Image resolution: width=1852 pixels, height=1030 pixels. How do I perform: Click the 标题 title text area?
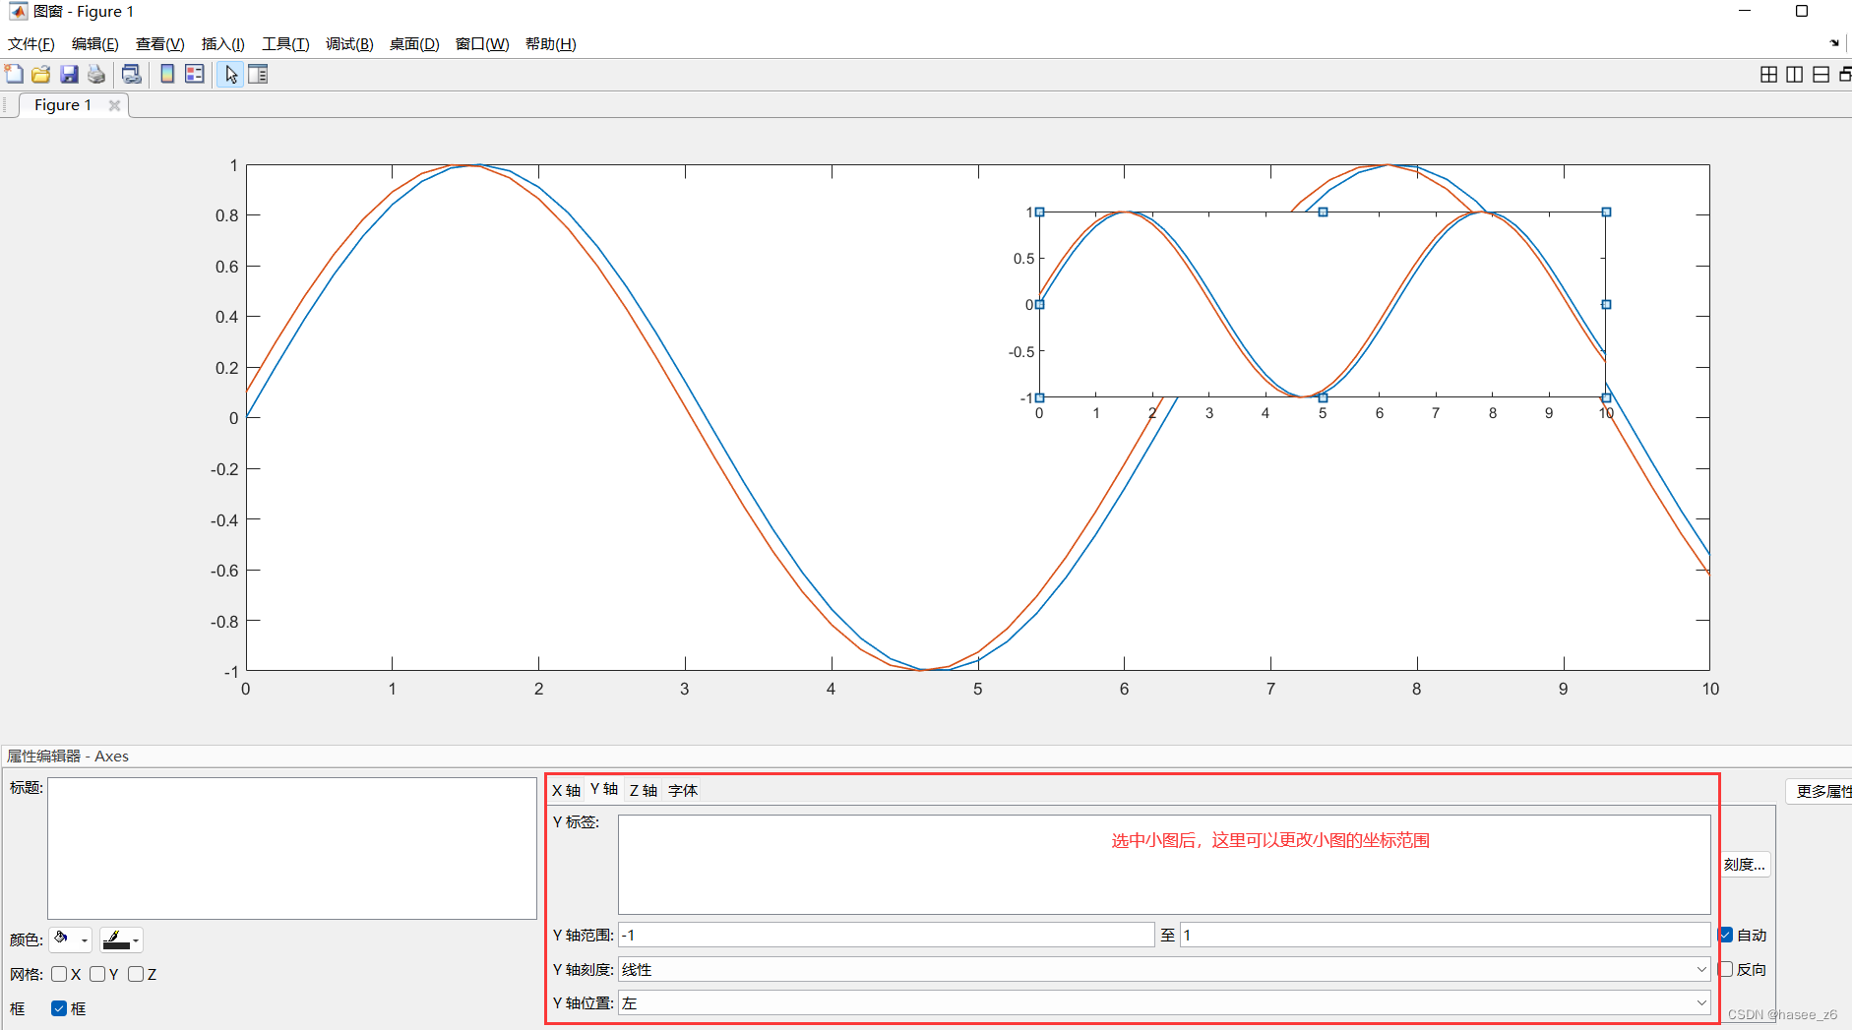tap(291, 848)
